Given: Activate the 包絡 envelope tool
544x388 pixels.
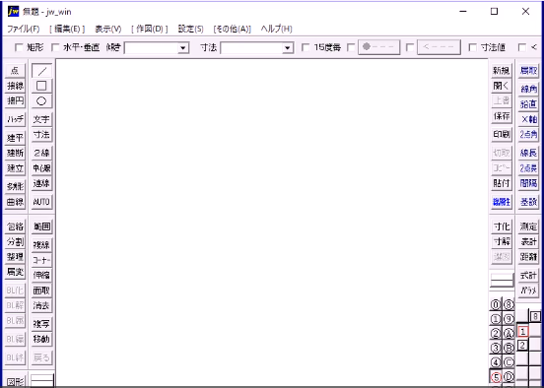Looking at the screenshot, I should pos(15,226).
